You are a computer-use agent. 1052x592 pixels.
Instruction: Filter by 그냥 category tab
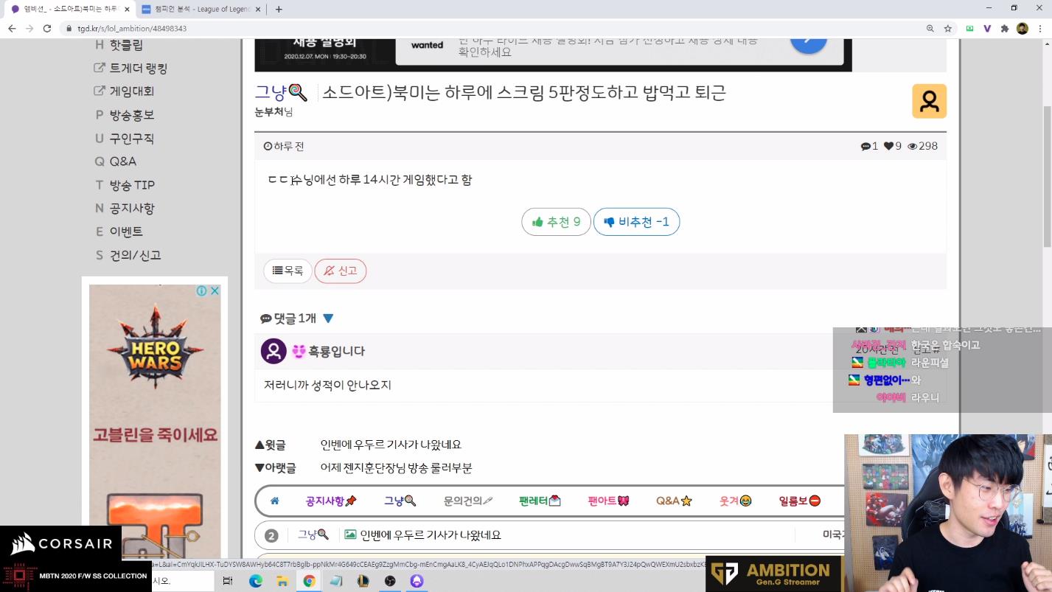click(400, 501)
